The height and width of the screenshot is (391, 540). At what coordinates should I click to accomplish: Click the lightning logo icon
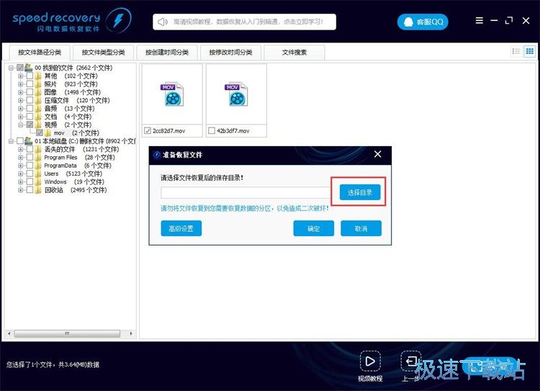pos(119,20)
